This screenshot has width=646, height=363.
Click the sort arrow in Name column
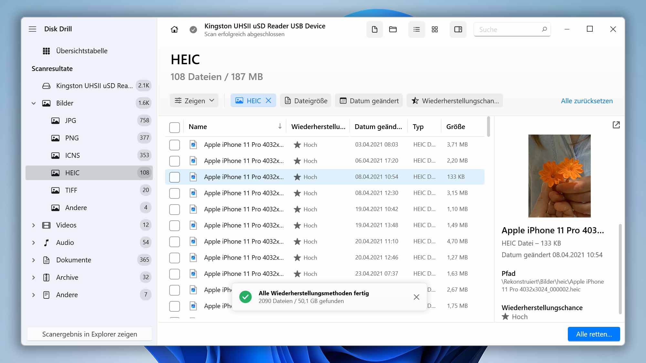click(x=280, y=126)
